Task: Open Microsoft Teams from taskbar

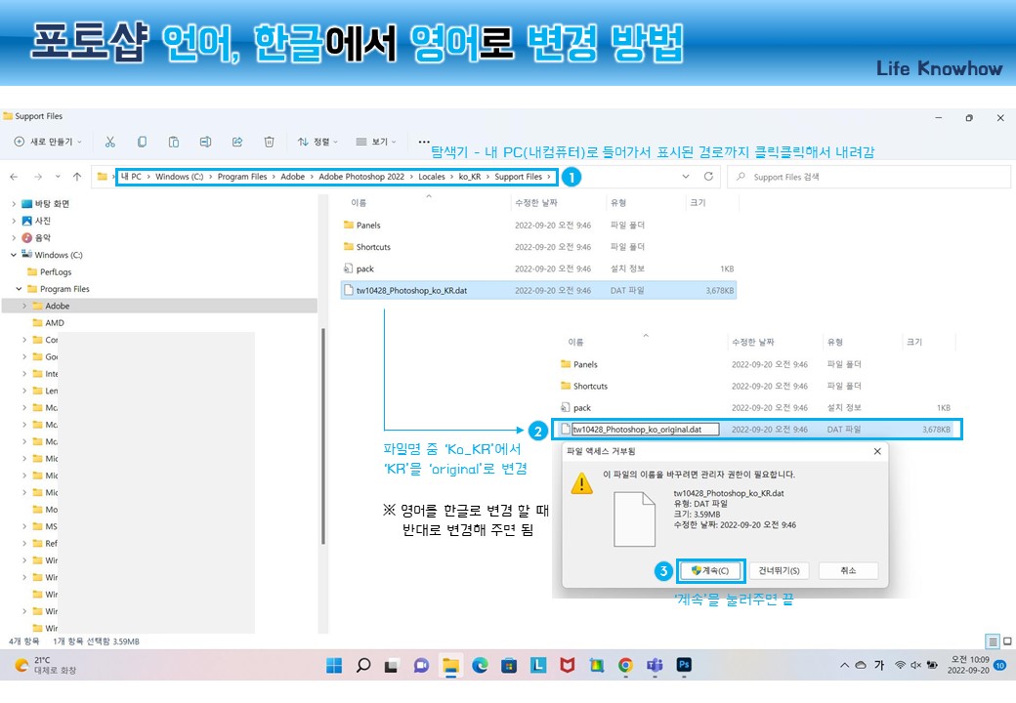Action: coord(655,666)
